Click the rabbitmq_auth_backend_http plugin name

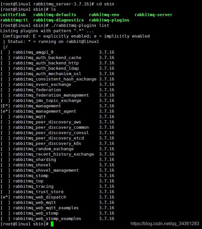pyautogui.click(x=46, y=63)
